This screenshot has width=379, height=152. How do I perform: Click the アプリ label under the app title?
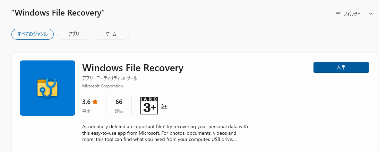pos(88,78)
